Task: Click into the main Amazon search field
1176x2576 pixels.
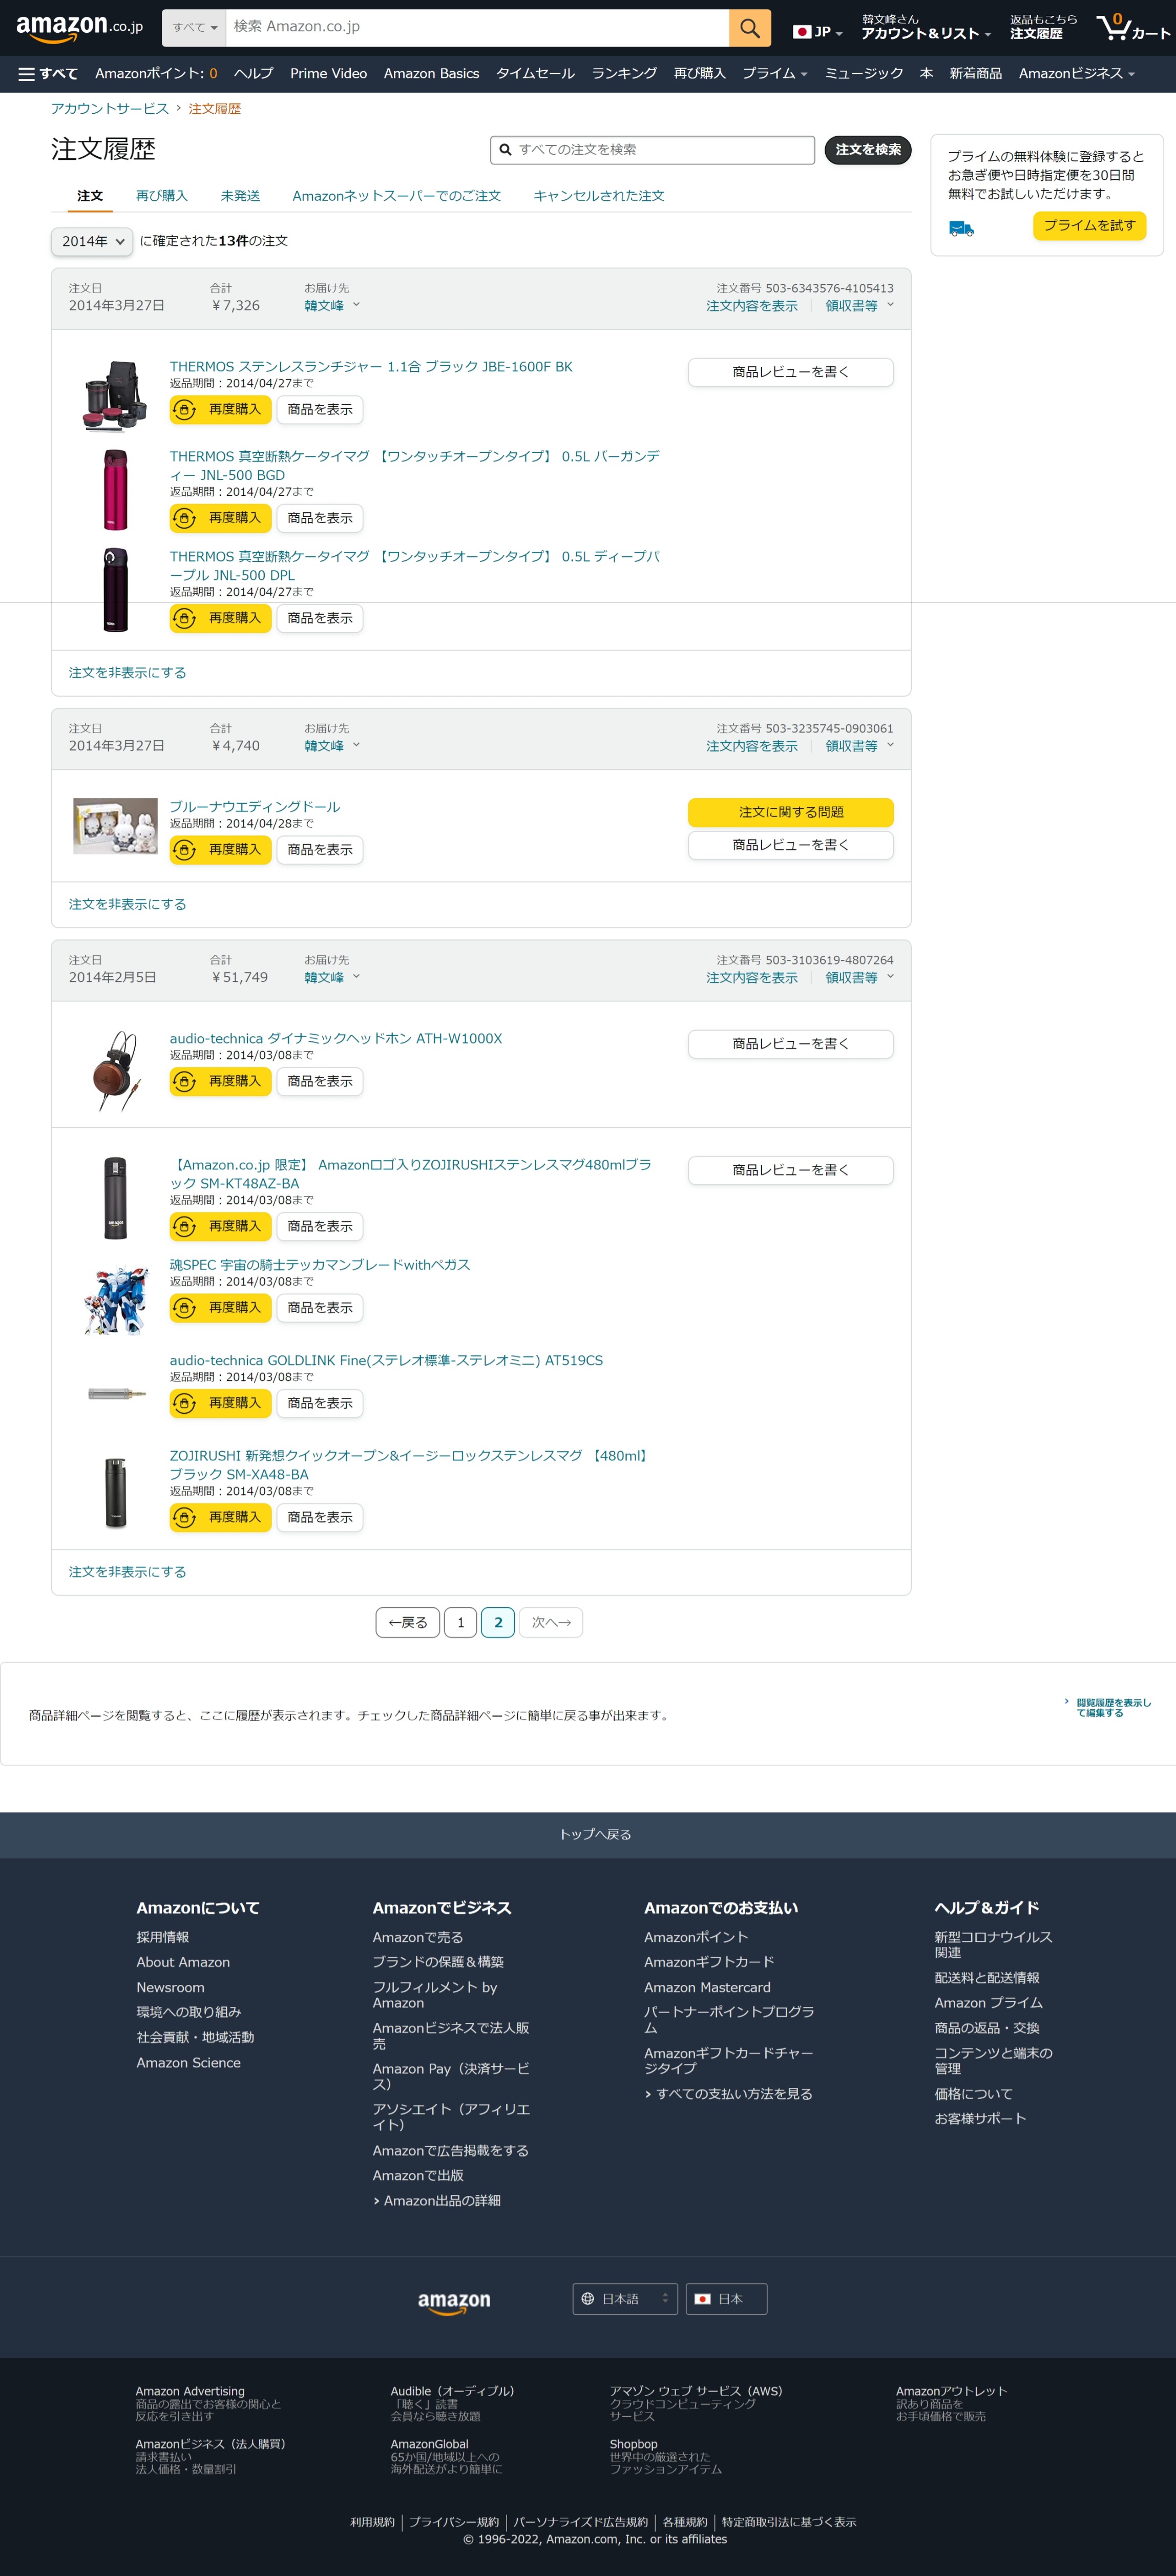Action: 477,28
